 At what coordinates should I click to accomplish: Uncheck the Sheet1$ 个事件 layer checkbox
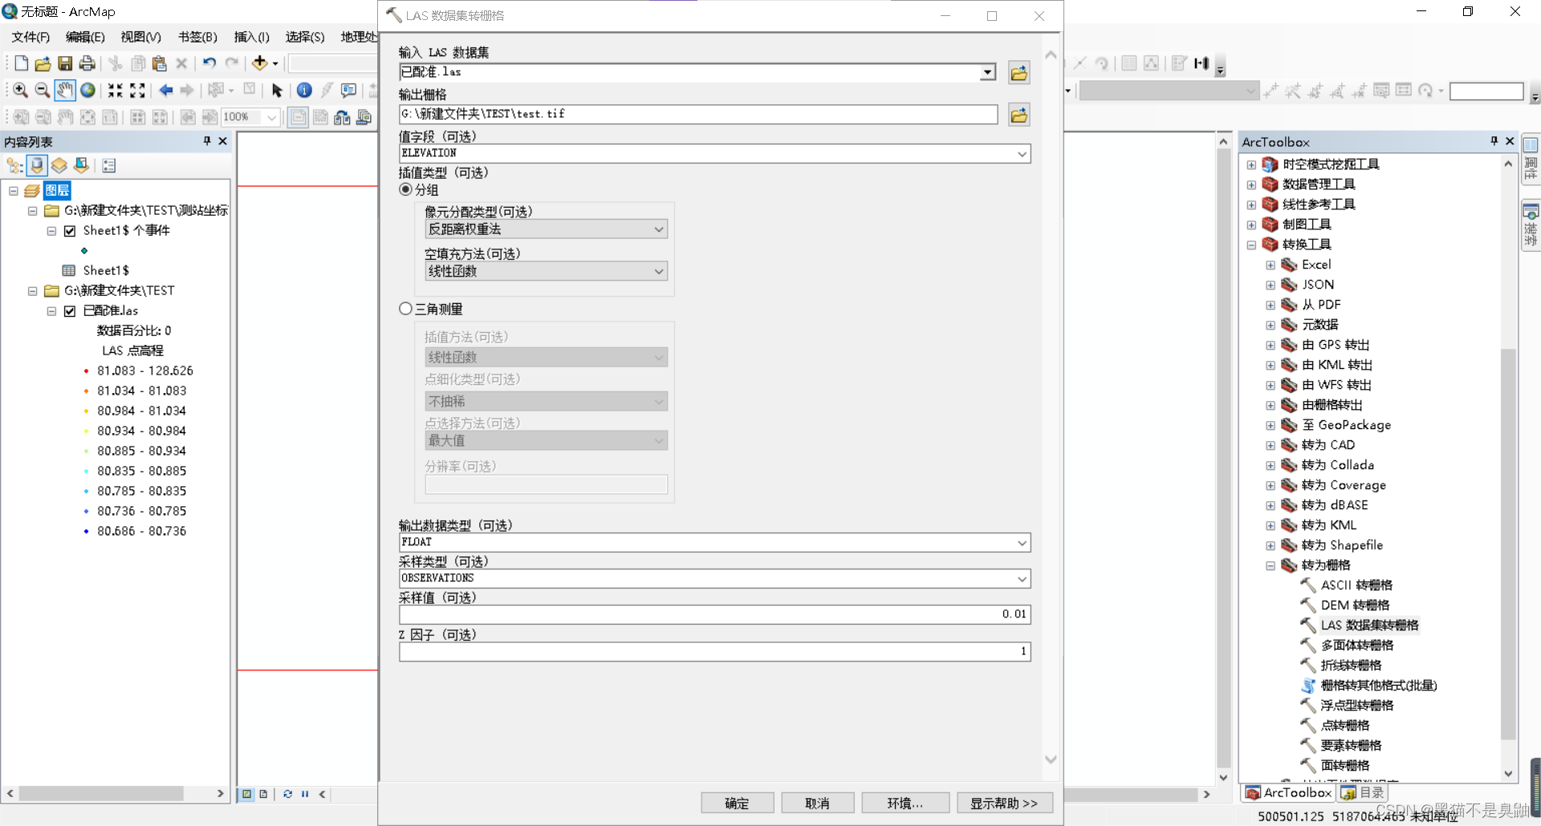click(70, 230)
